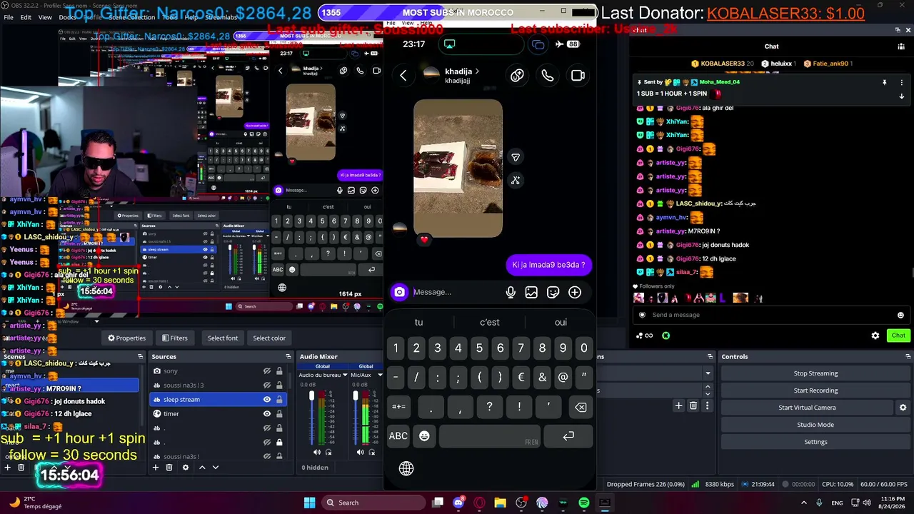This screenshot has height=514, width=914.
Task: Click Start Virtual Camera
Action: click(807, 408)
